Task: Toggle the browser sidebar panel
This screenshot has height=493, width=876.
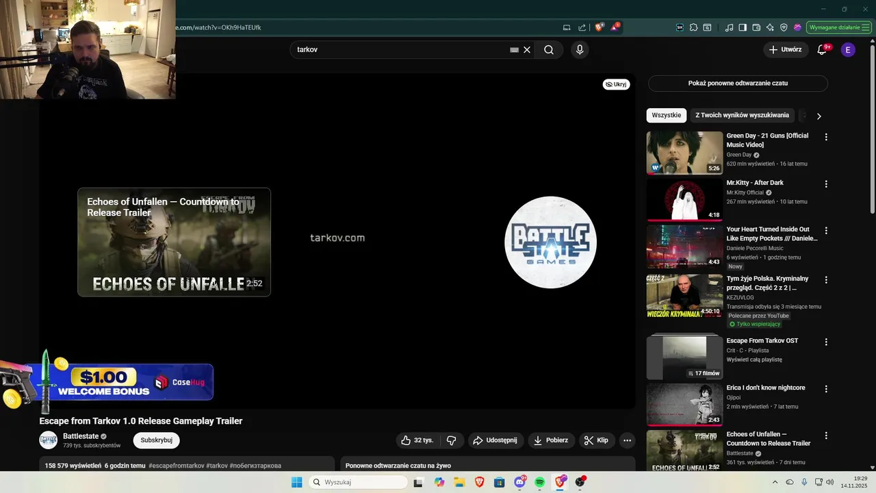Action: (743, 27)
